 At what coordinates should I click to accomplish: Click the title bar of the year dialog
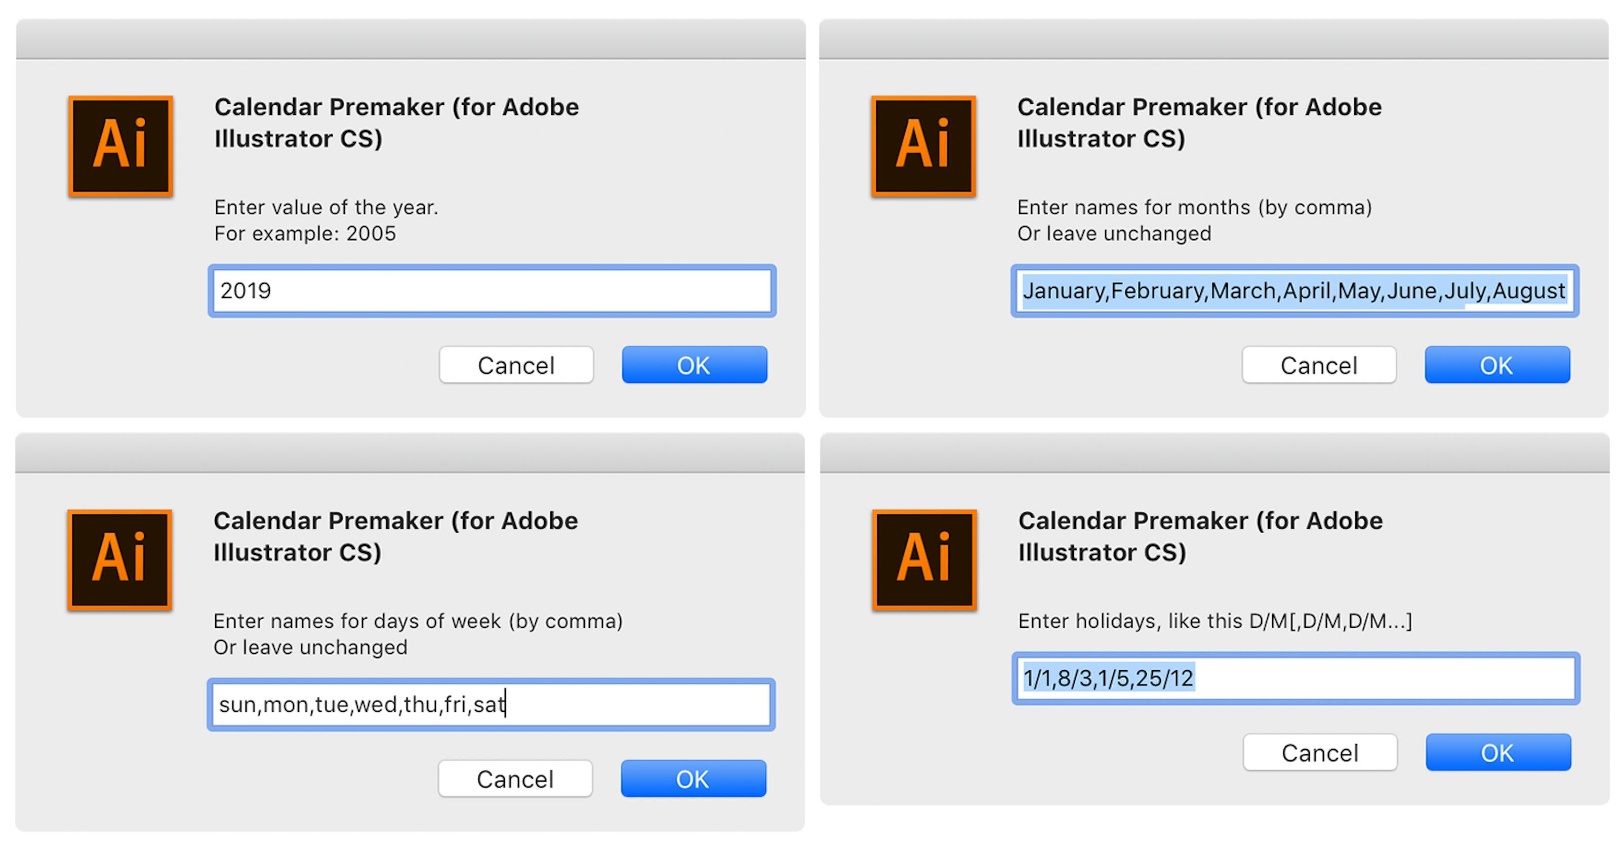[409, 39]
